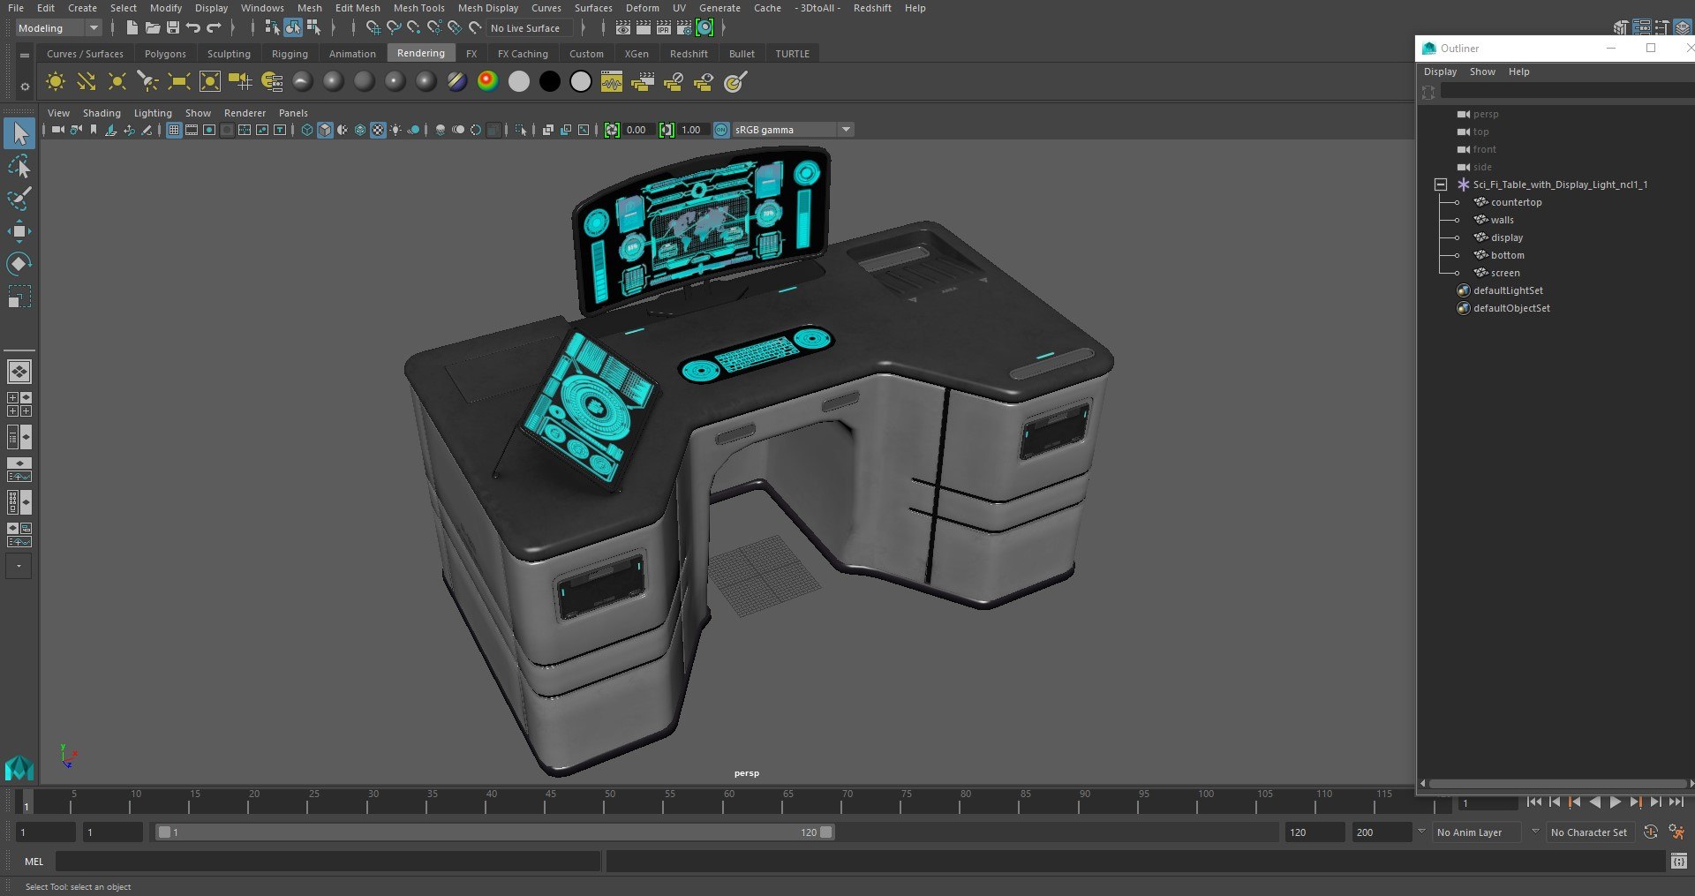This screenshot has height=896, width=1695.
Task: Create a spot light from shelf
Action: point(147,82)
